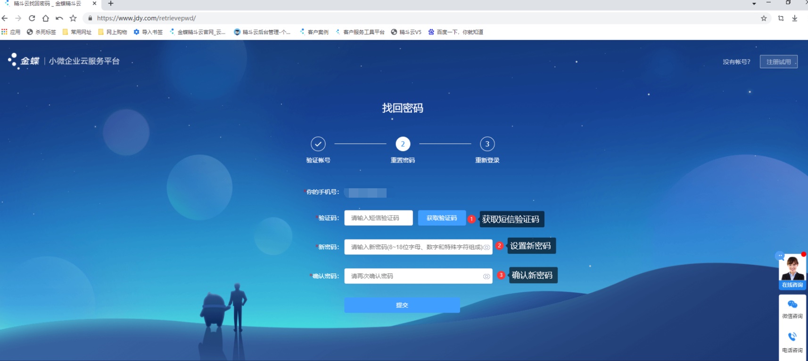Image resolution: width=808 pixels, height=361 pixels.
Task: Click the 没有帐号? text
Action: coord(736,62)
